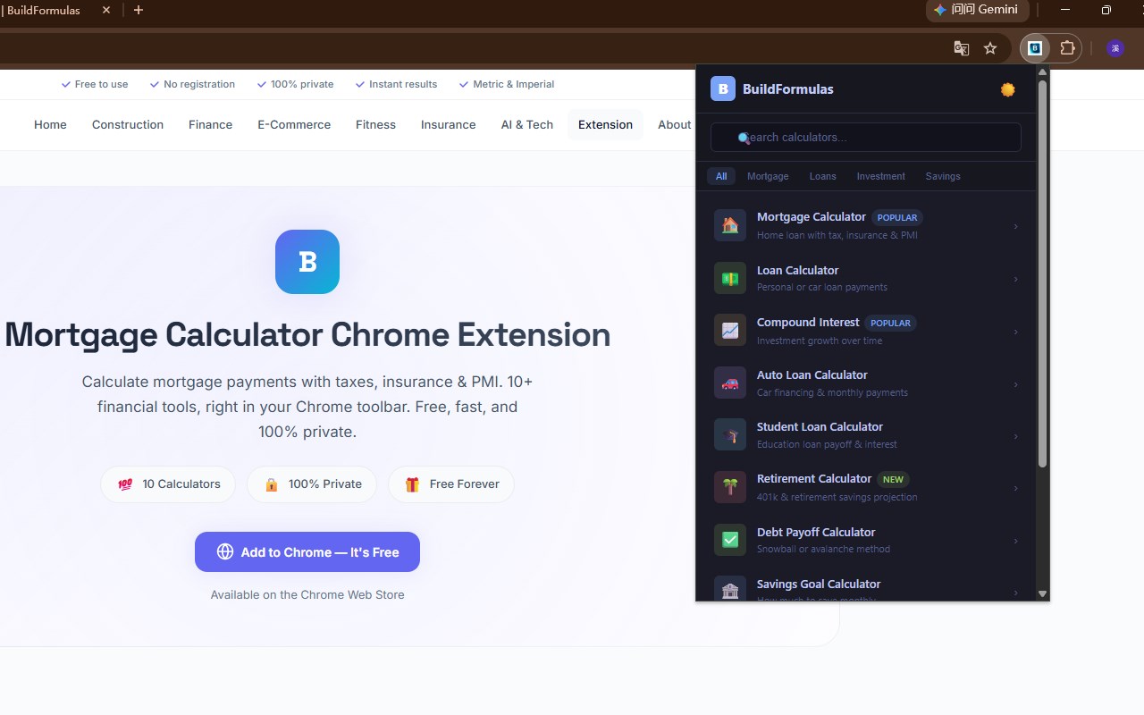This screenshot has height=715, width=1144.
Task: Expand Debt Payoff Calculator via its chevron
Action: click(1015, 541)
